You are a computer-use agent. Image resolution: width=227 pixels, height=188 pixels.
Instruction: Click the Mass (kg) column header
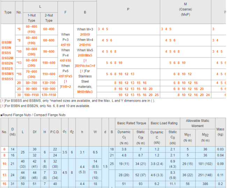pyautogui.click(x=220, y=132)
